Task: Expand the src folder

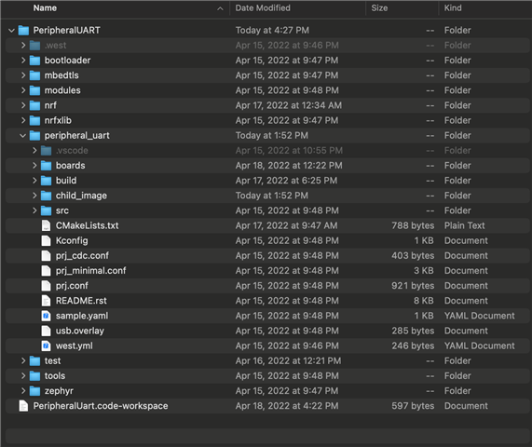Action: point(34,210)
